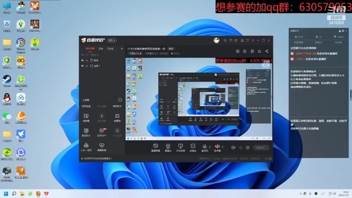Toggle the lock in danmaku helper panel header
The image size is (352, 198).
pos(340,31)
